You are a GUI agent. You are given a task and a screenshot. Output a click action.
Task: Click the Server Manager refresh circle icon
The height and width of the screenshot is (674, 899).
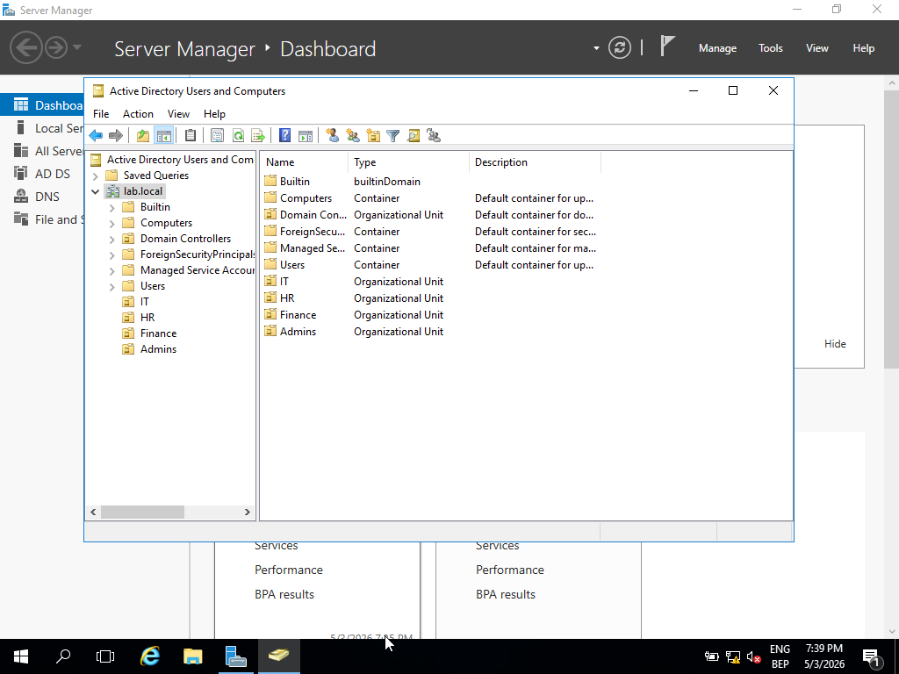[620, 47]
